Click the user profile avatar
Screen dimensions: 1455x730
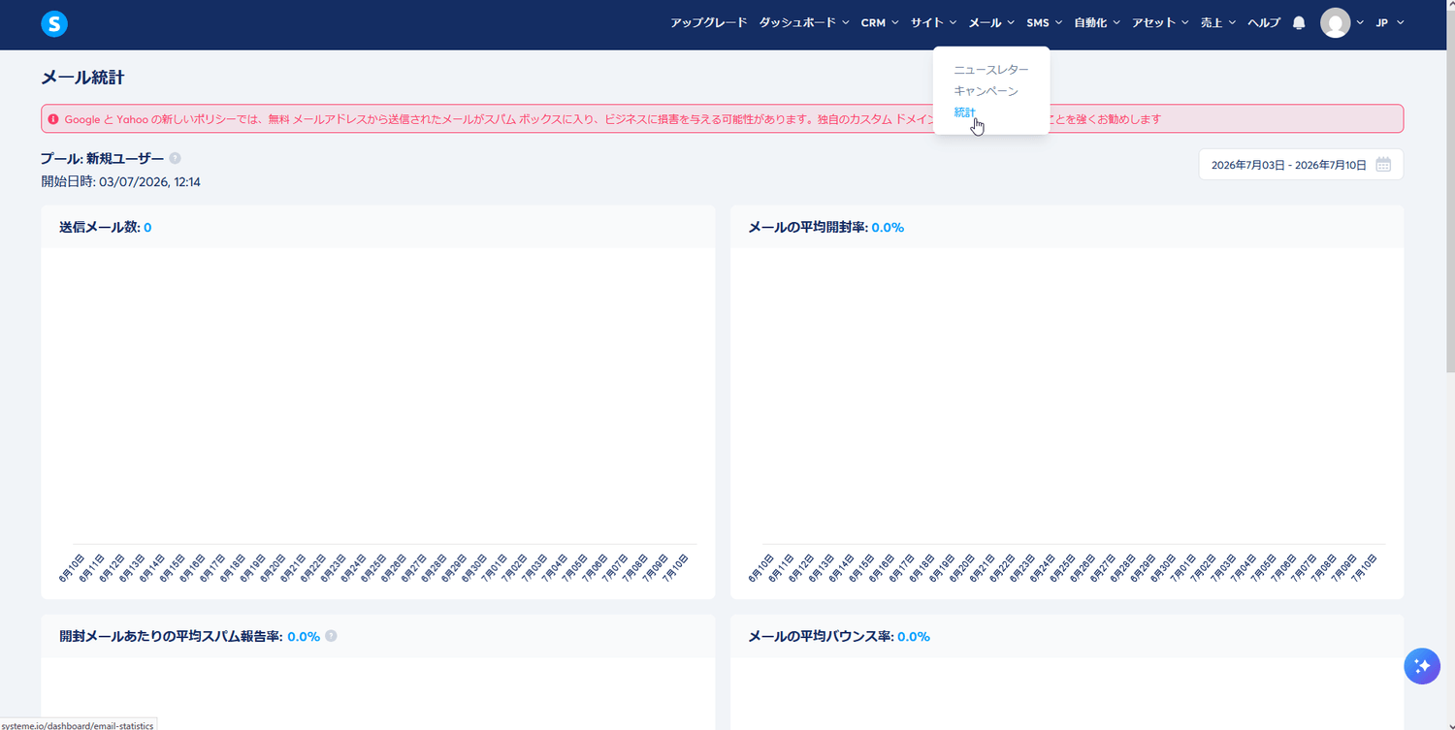pos(1336,22)
